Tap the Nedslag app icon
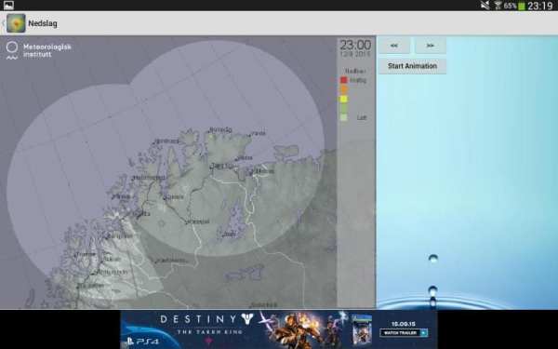Screen dimensions: 558x349 16,23
